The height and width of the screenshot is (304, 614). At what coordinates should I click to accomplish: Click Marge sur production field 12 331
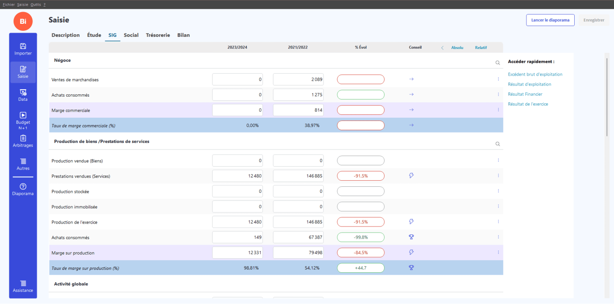tap(238, 252)
